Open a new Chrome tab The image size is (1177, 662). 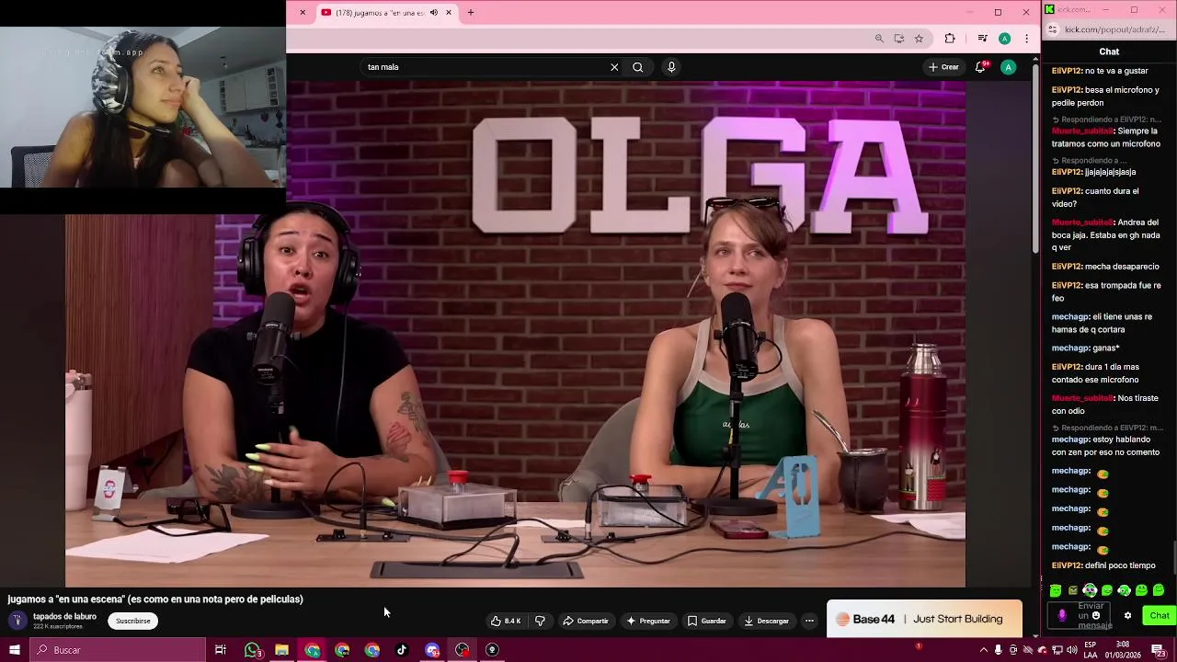tap(471, 12)
